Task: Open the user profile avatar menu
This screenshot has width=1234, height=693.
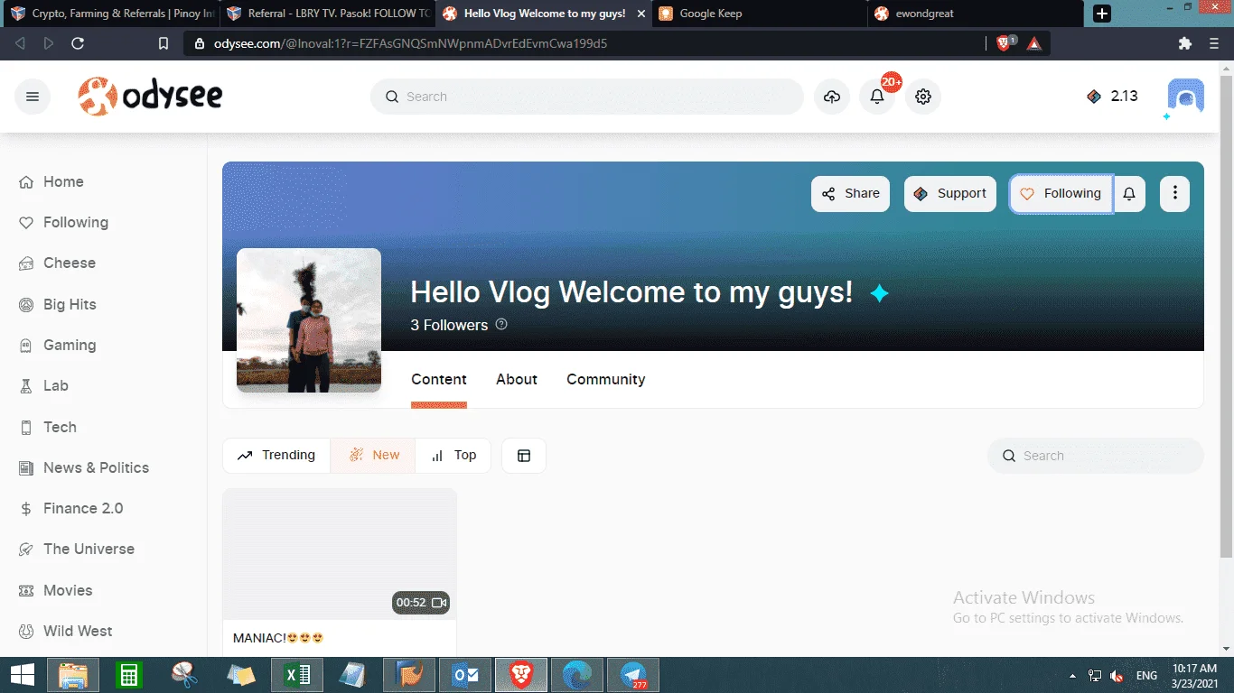Action: click(1185, 97)
